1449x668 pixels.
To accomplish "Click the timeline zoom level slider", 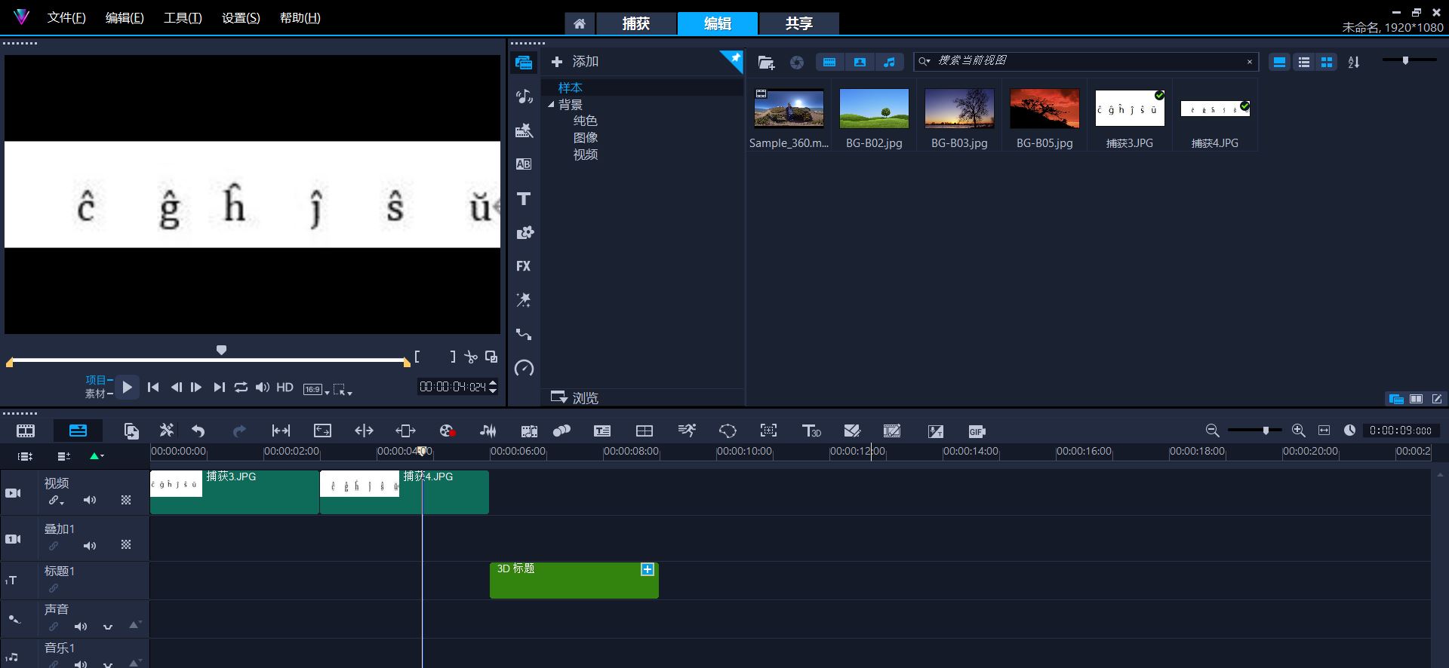I will pos(1266,431).
